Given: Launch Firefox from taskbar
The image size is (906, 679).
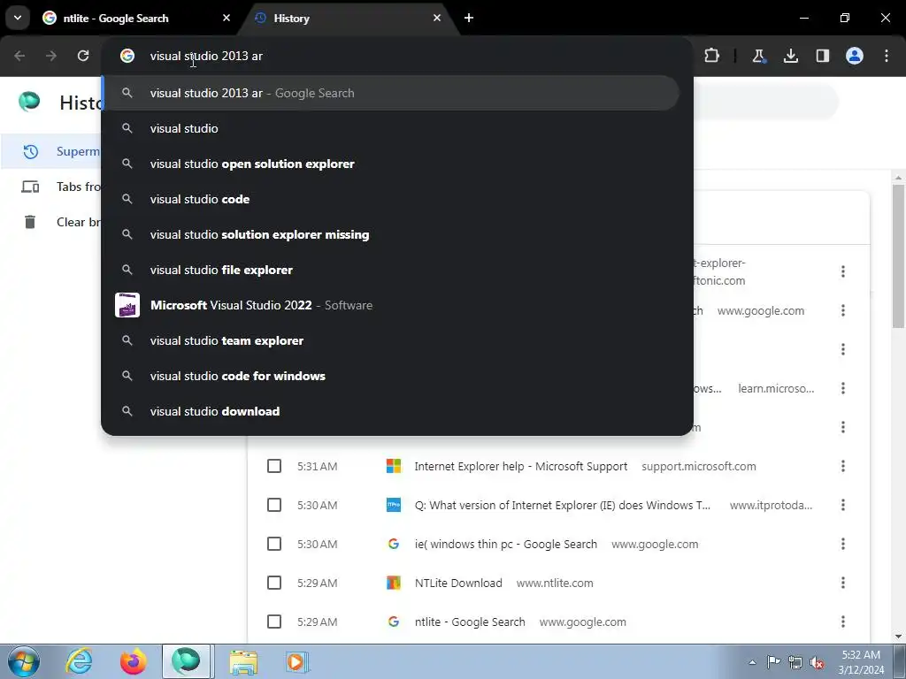Looking at the screenshot, I should coord(133,661).
